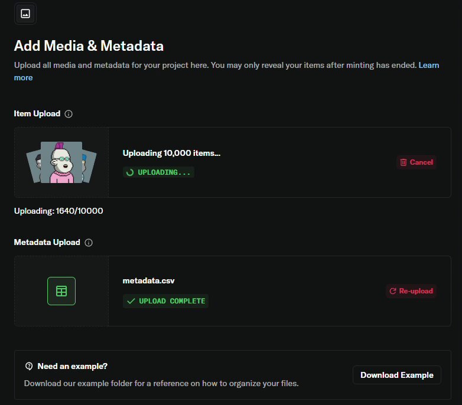
Task: Click the NFT character thumbnail preview
Action: point(61,162)
